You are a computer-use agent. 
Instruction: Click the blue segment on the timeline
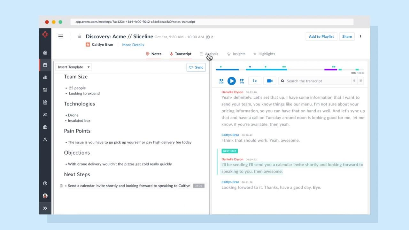pyautogui.click(x=227, y=70)
